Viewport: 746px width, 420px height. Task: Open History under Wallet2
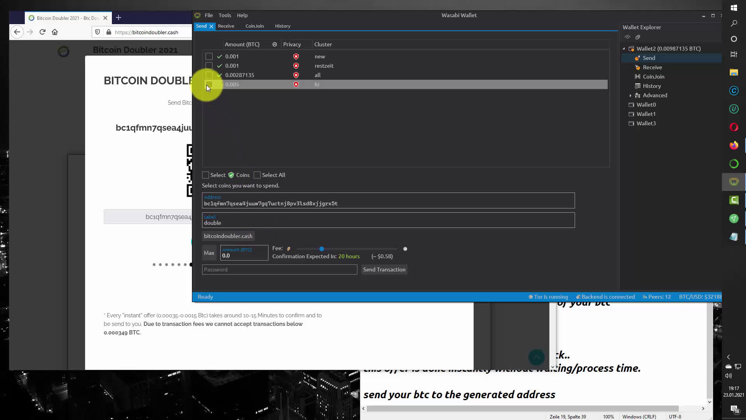652,86
